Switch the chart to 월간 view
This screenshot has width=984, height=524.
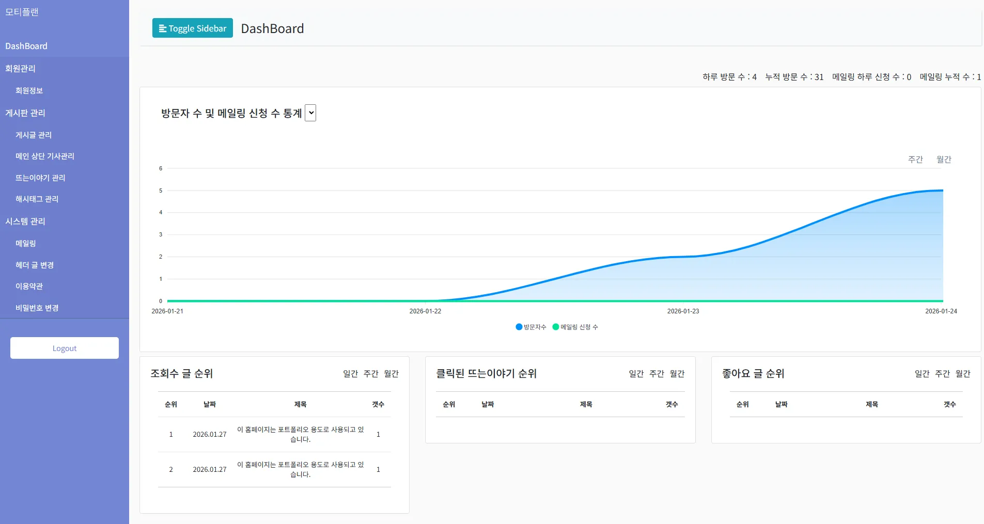point(943,160)
